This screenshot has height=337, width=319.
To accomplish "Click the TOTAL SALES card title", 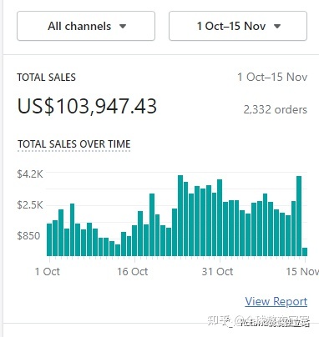I will click(x=46, y=78).
